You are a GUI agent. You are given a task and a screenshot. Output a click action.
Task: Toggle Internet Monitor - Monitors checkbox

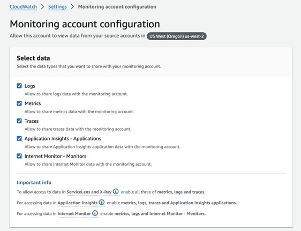(x=19, y=156)
